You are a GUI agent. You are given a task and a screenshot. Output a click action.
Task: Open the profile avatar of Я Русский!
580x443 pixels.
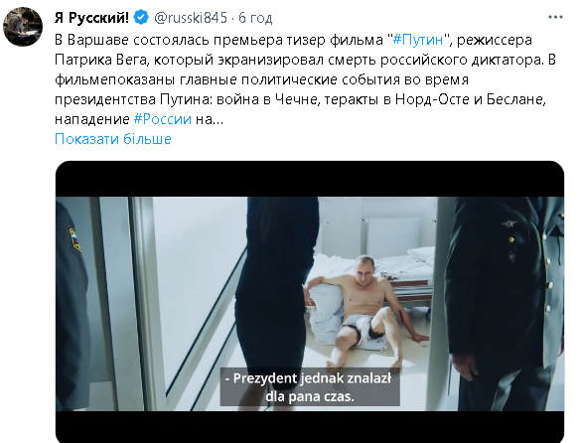click(x=23, y=27)
